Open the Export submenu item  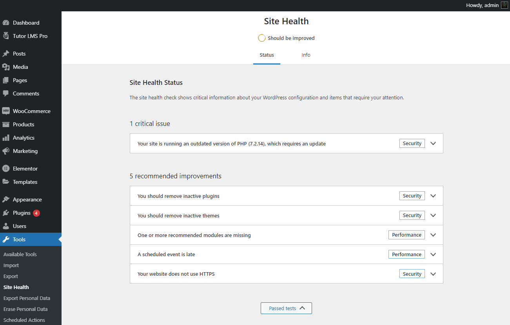(11, 276)
